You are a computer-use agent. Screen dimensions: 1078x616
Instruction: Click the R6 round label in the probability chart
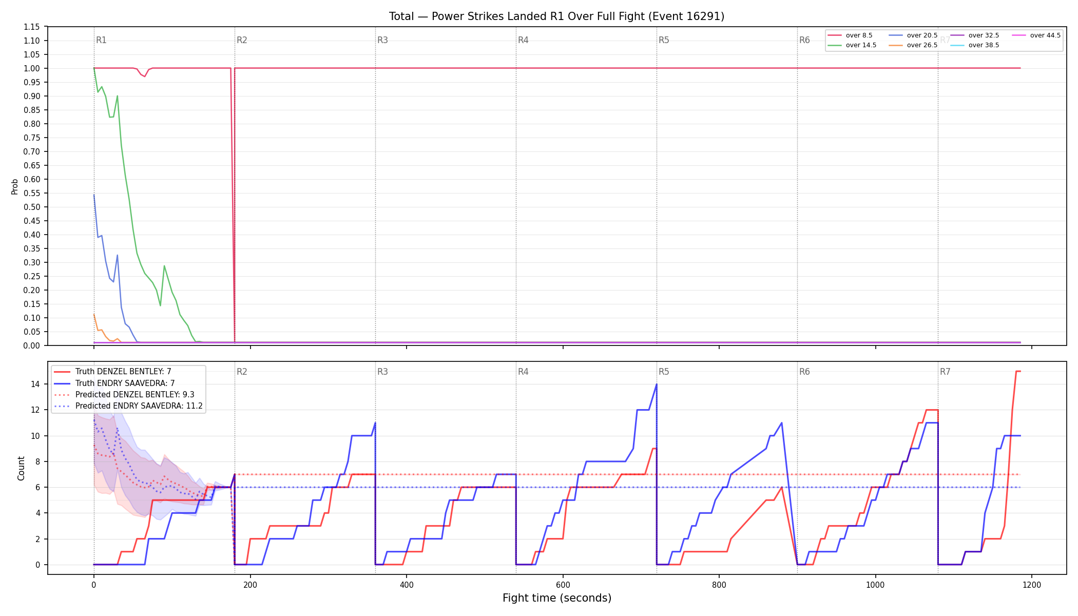pyautogui.click(x=804, y=40)
